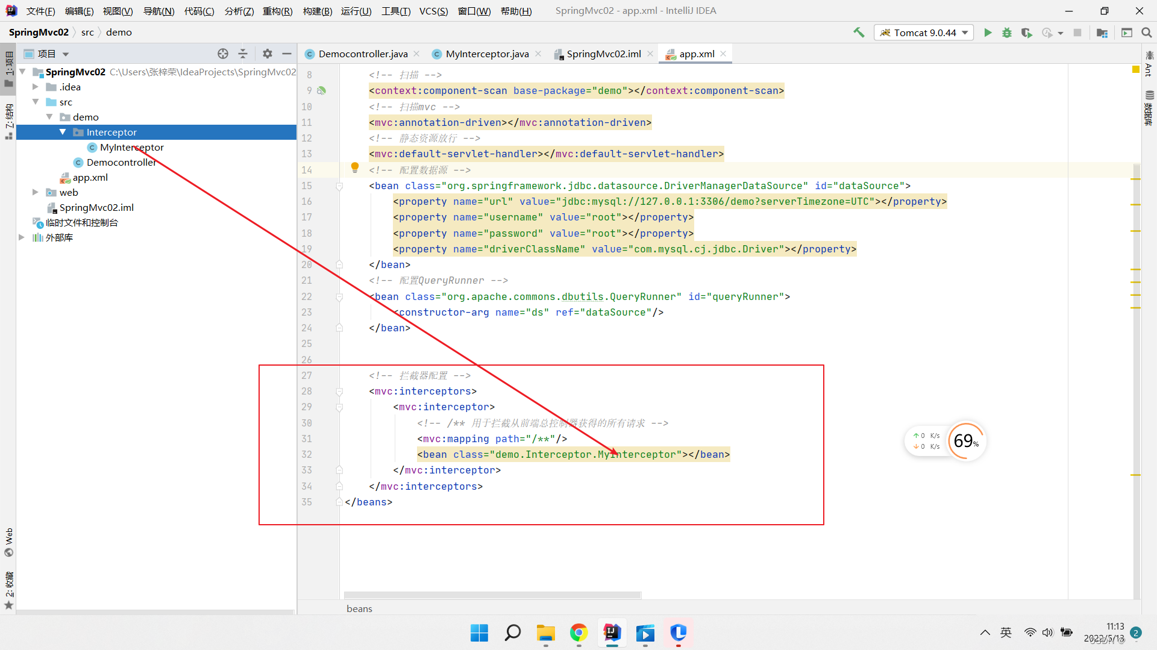Image resolution: width=1157 pixels, height=650 pixels.
Task: Open project panel settings gear
Action: pyautogui.click(x=268, y=54)
